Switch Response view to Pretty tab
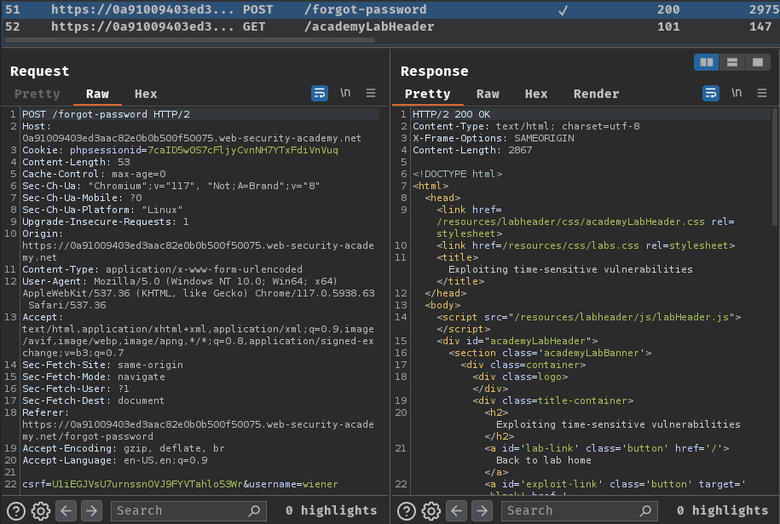This screenshot has width=780, height=524. tap(428, 94)
